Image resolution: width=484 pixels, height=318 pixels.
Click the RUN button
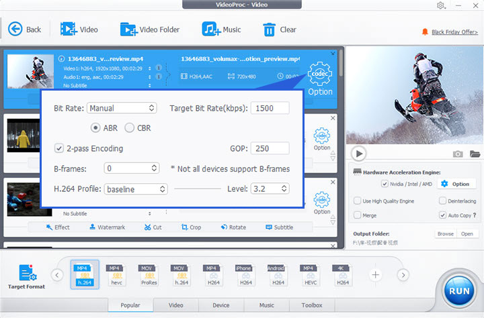(459, 291)
